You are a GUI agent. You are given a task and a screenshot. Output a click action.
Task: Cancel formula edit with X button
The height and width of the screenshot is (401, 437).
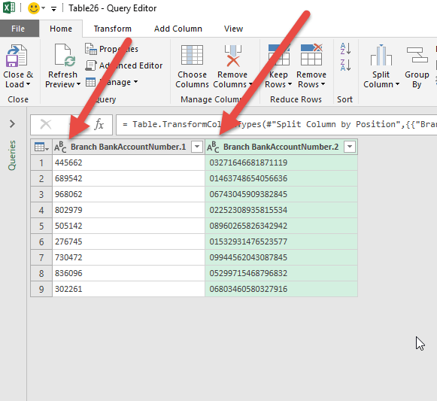[x=46, y=124]
